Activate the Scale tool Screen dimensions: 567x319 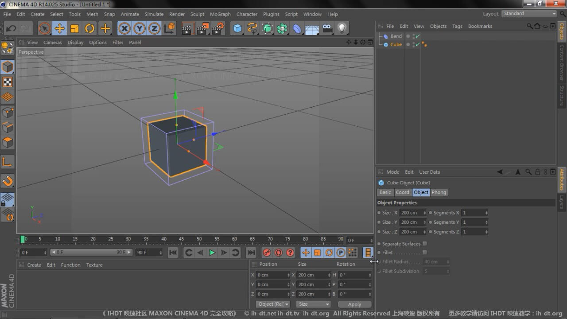[x=74, y=29]
